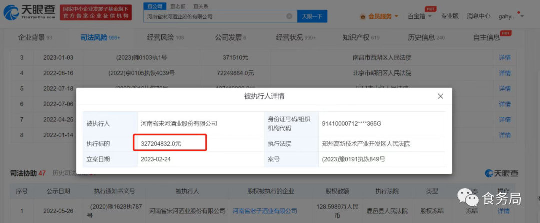Close the 被执行人详情 dialog

440,96
